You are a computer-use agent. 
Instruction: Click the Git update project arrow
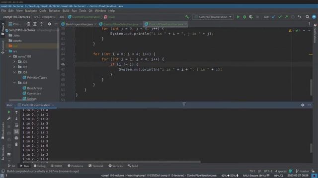[274, 17]
